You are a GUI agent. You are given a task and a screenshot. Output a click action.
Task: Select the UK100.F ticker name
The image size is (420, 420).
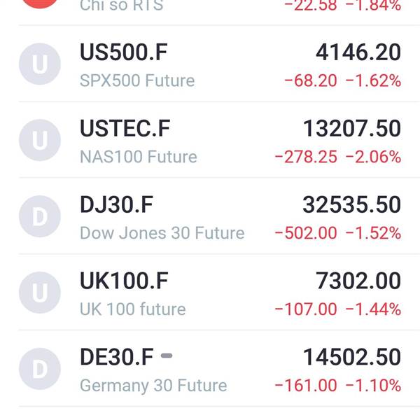tap(124, 281)
